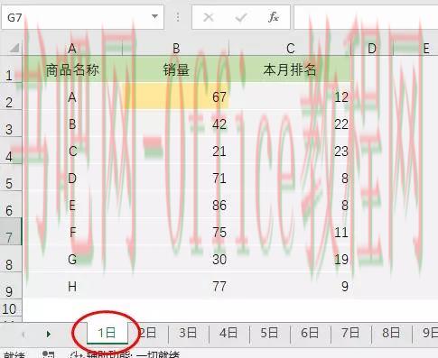Screen dimensions: 438x358
Task: Click the yellow highlighted cell with 67
Action: (x=176, y=96)
